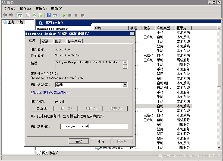Click the toolbar stop service square icon

pyautogui.click(x=70, y=15)
